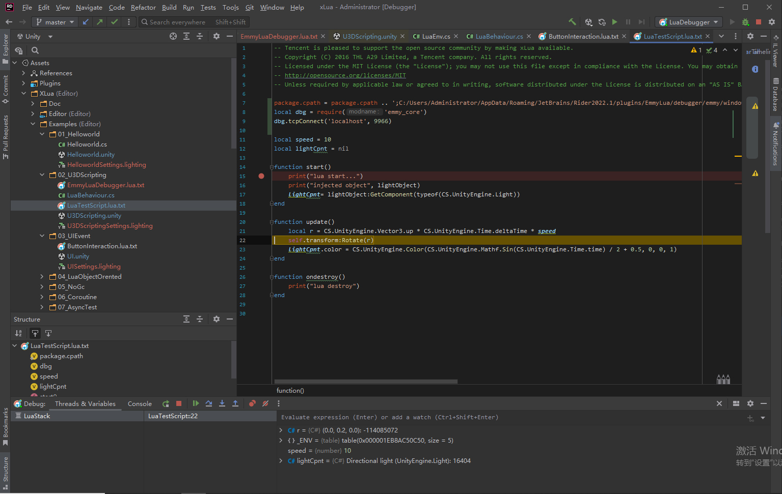Resume the paused program execution
This screenshot has height=494, width=782.
[196, 403]
